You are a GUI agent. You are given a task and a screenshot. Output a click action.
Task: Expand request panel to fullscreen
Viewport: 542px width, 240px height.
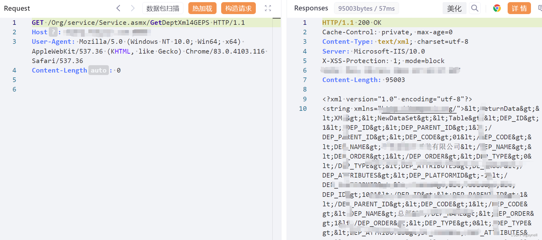click(x=268, y=8)
